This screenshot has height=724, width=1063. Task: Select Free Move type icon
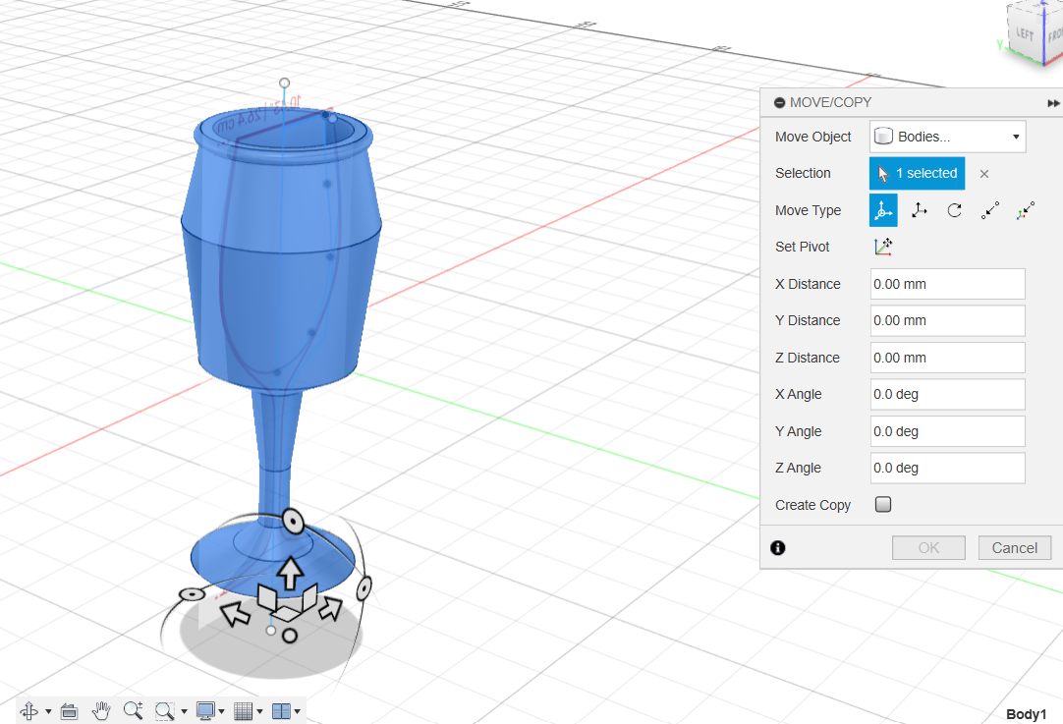(x=882, y=210)
